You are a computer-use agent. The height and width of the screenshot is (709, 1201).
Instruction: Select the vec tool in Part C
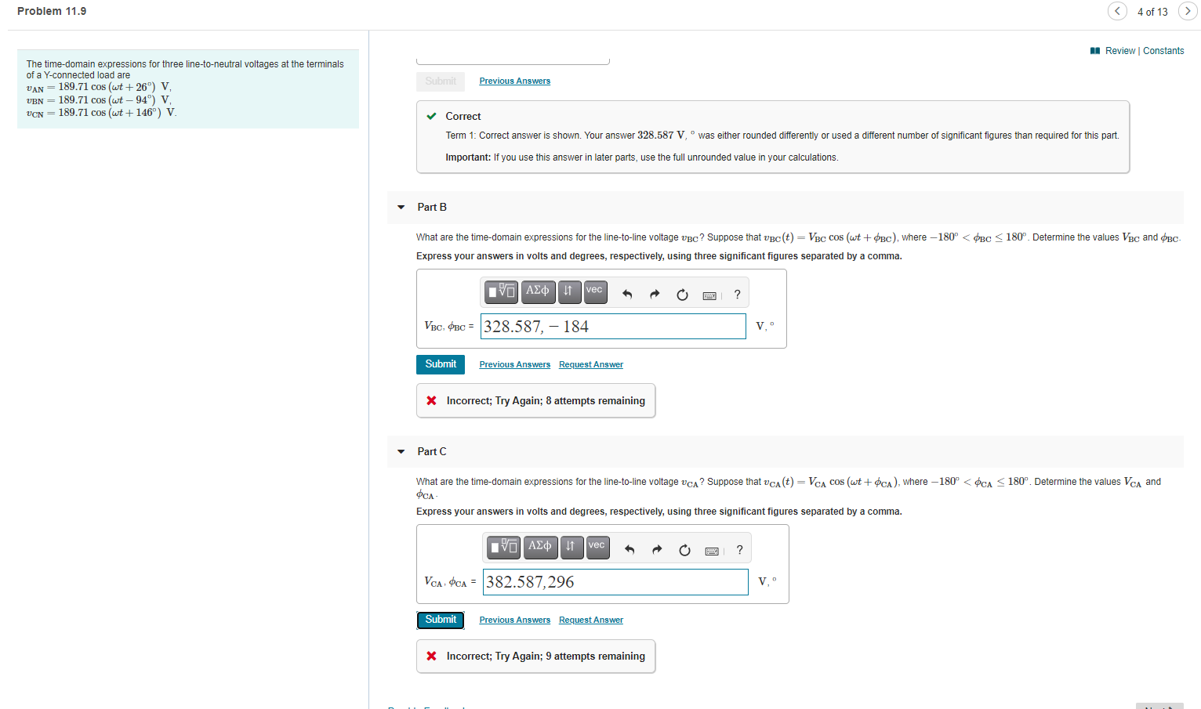click(x=597, y=547)
